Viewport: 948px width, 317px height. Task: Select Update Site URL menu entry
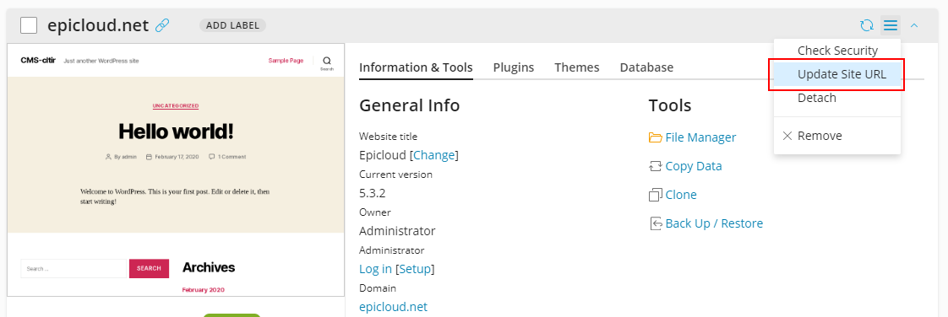[837, 74]
